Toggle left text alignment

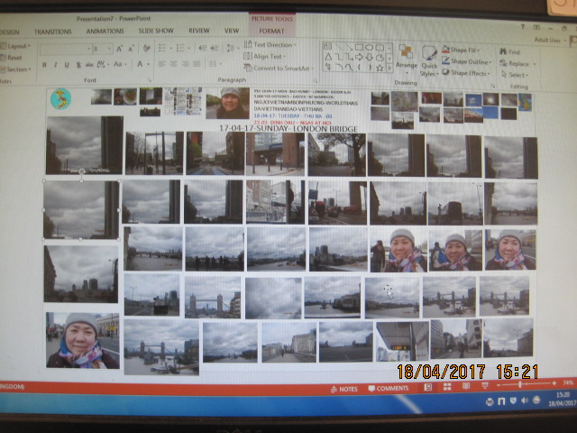pyautogui.click(x=162, y=64)
